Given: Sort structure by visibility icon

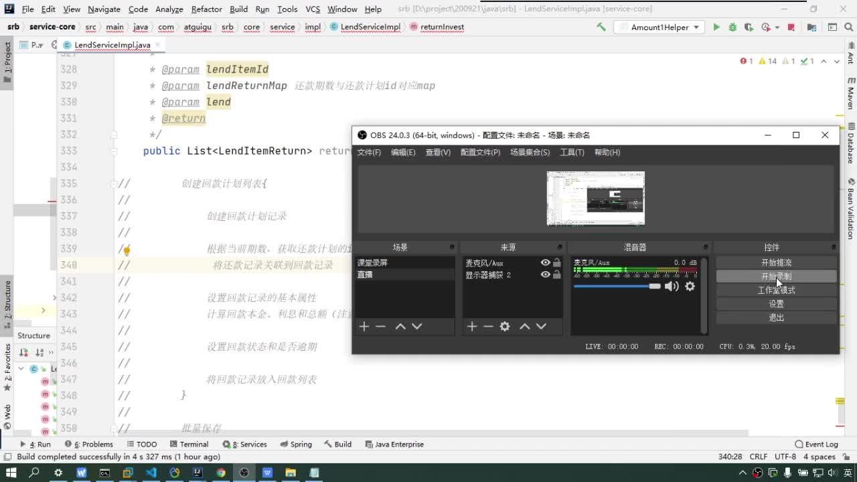Looking at the screenshot, I should 23,352.
